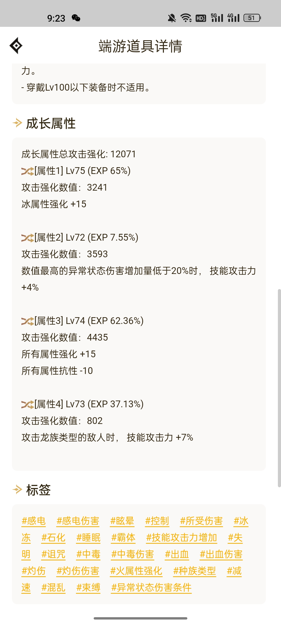Tap the #种族类型 tag
The height and width of the screenshot is (625, 281).
point(194,571)
